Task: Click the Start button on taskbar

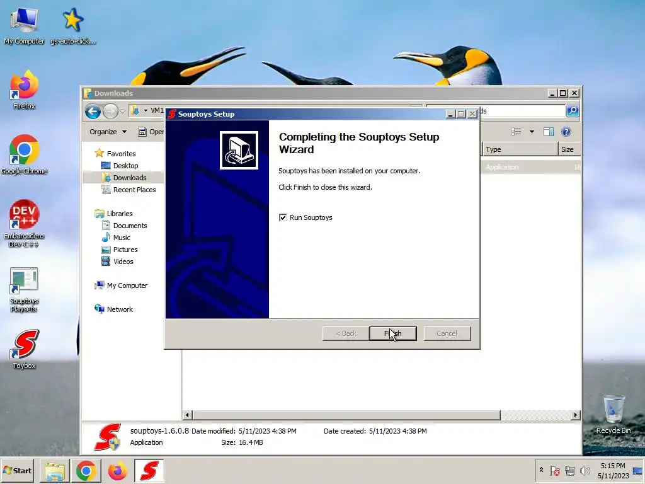Action: click(x=17, y=470)
